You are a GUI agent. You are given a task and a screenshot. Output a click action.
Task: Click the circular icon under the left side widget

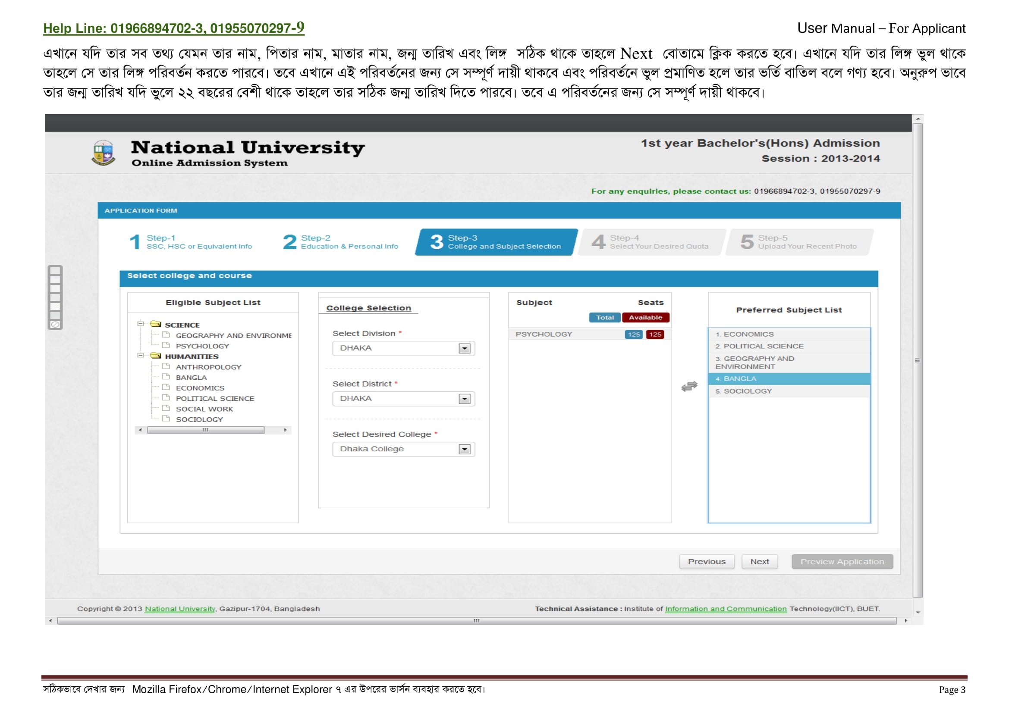(55, 325)
